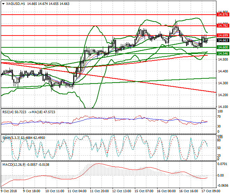The height and width of the screenshot is (195, 230).
Task: Click the 14.300 price scale value
Action: tap(223, 83)
